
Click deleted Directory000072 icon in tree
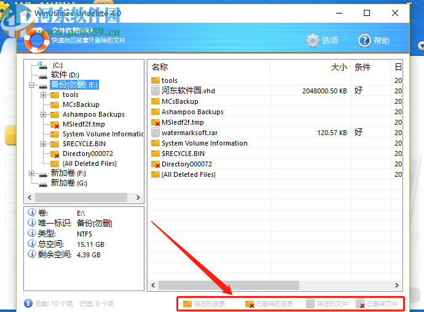55,154
